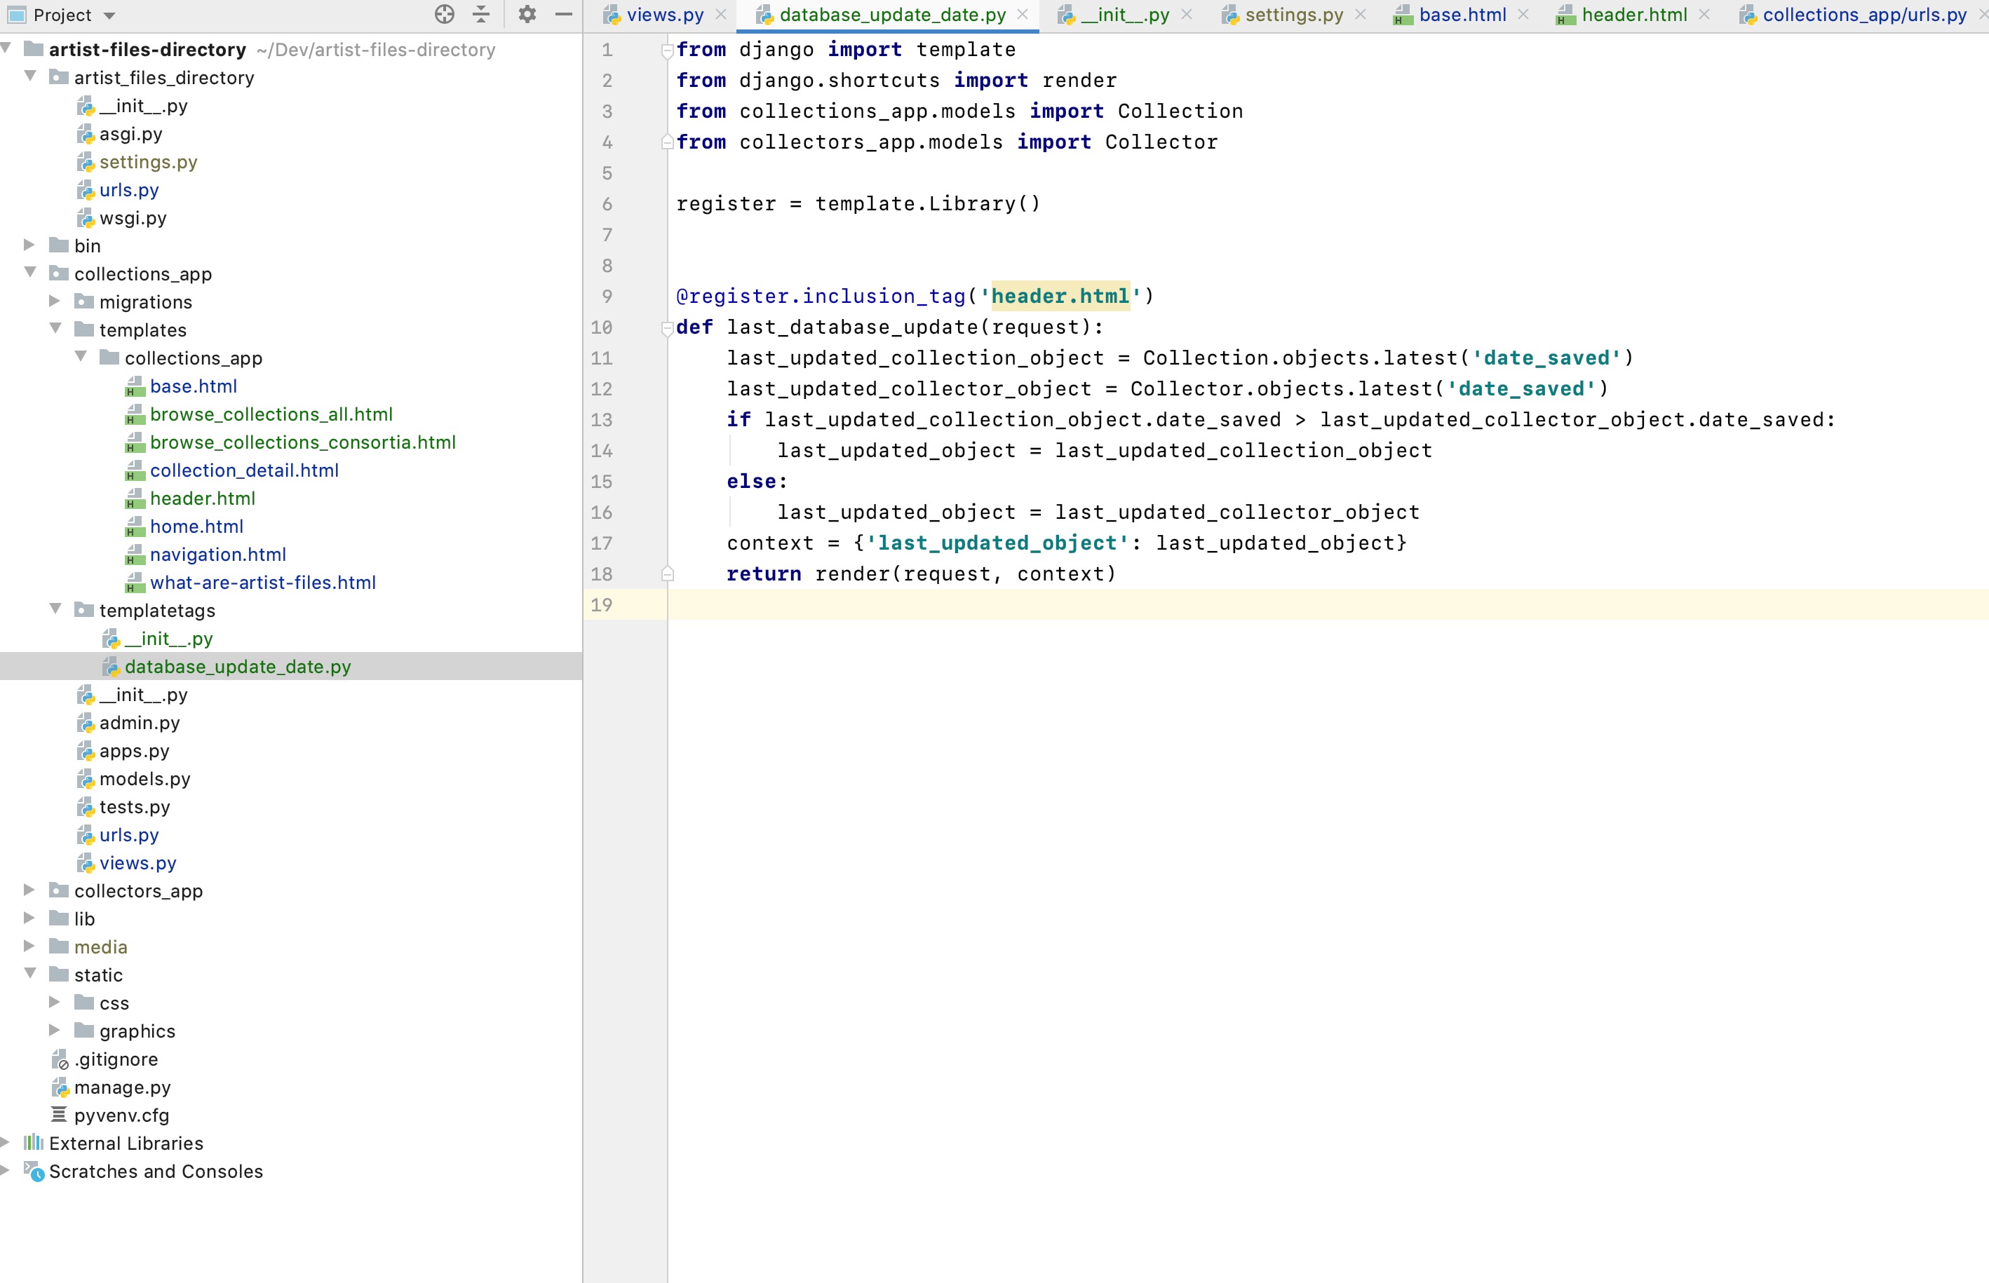Close the views.py tab
Viewport: 1989px width, 1283px height.
click(721, 15)
